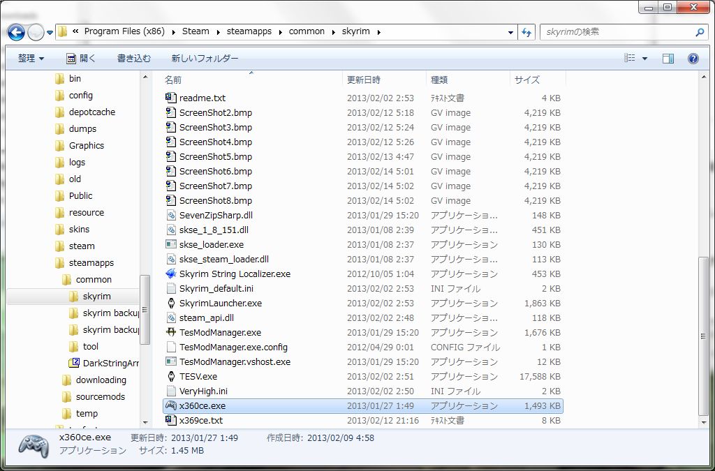
Task: Click the SkyrimLauncher.exe icon
Action: pos(170,303)
